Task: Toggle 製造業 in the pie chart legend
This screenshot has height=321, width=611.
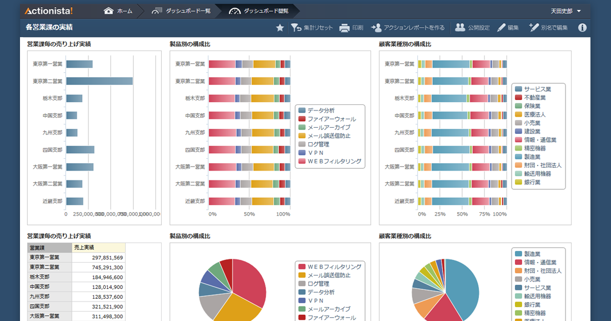Action: pyautogui.click(x=532, y=254)
